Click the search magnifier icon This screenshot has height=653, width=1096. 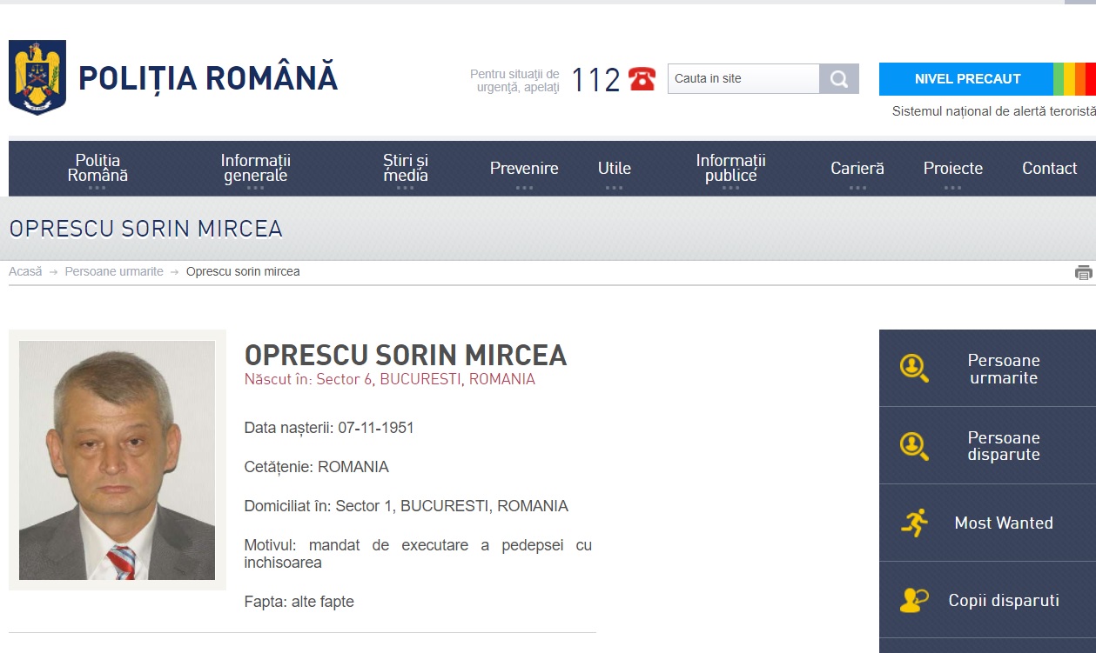pyautogui.click(x=837, y=78)
